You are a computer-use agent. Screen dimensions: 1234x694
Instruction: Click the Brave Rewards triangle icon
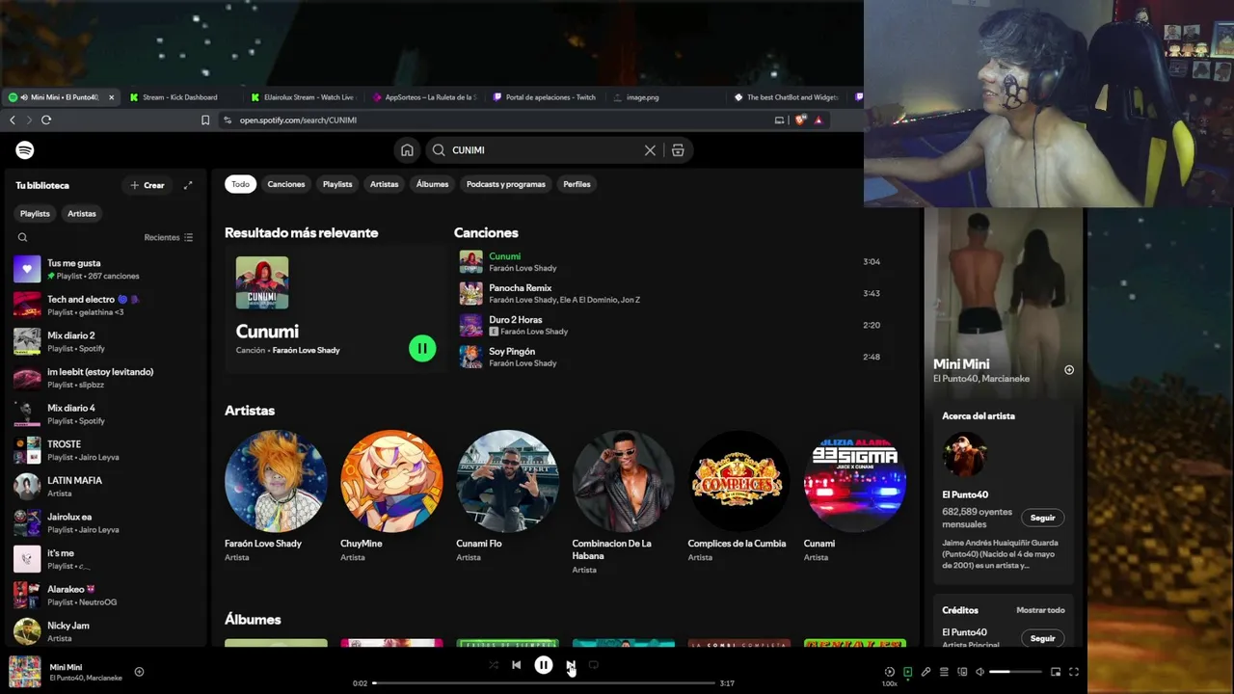click(818, 120)
